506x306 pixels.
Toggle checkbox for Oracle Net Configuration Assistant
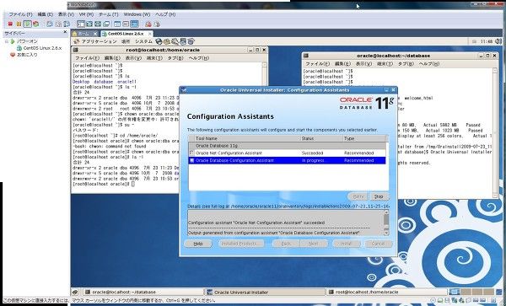pos(191,153)
